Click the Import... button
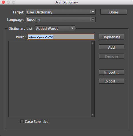The height and width of the screenshot is (136, 133). 112,72
